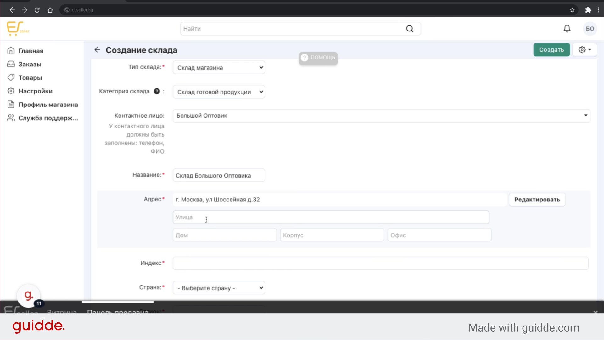
Task: Open Настройки in the sidebar
Action: click(35, 91)
